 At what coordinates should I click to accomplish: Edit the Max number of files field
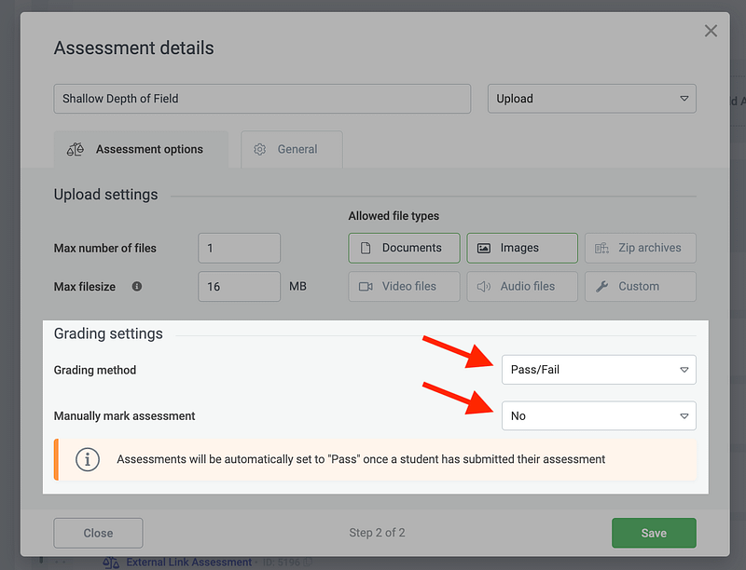pyautogui.click(x=239, y=248)
